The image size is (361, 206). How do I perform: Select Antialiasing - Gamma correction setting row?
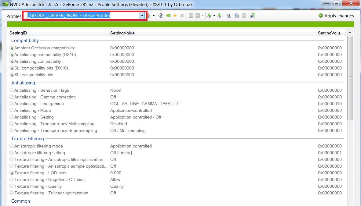[177, 97]
